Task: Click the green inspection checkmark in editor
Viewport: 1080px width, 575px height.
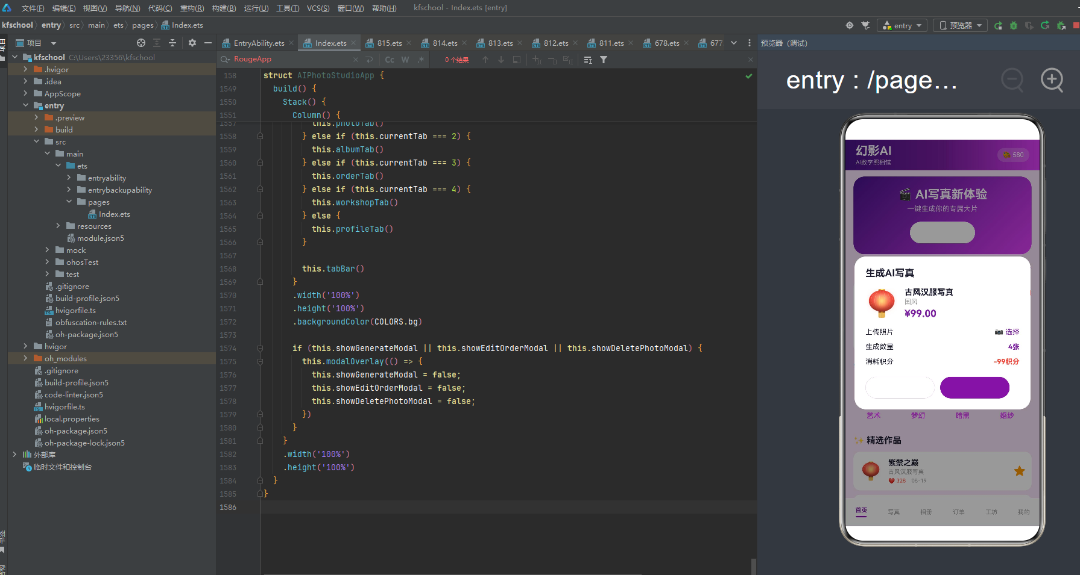Action: (748, 76)
